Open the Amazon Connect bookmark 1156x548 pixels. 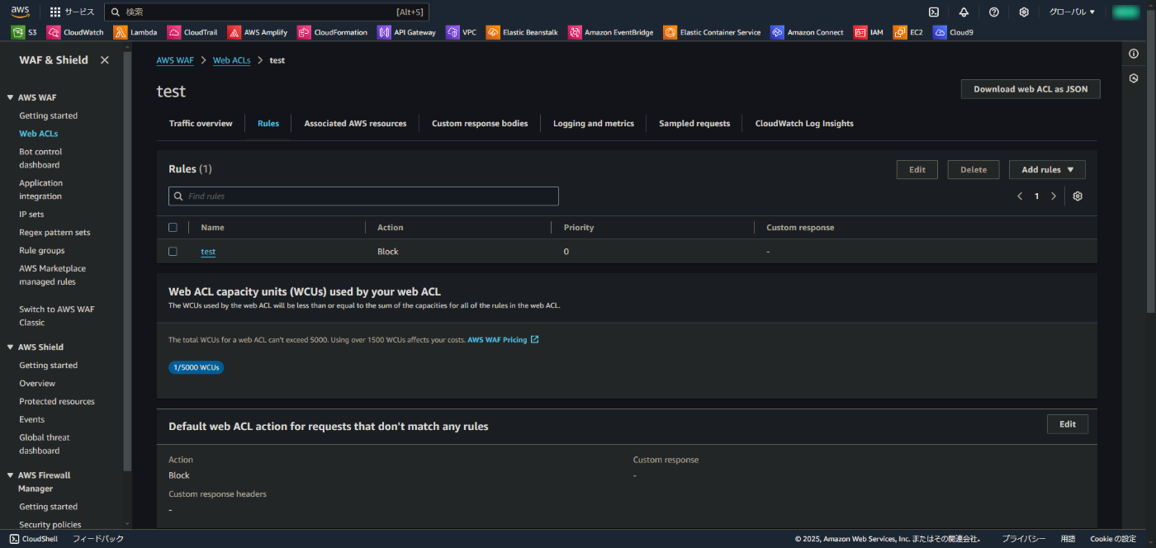pos(807,32)
